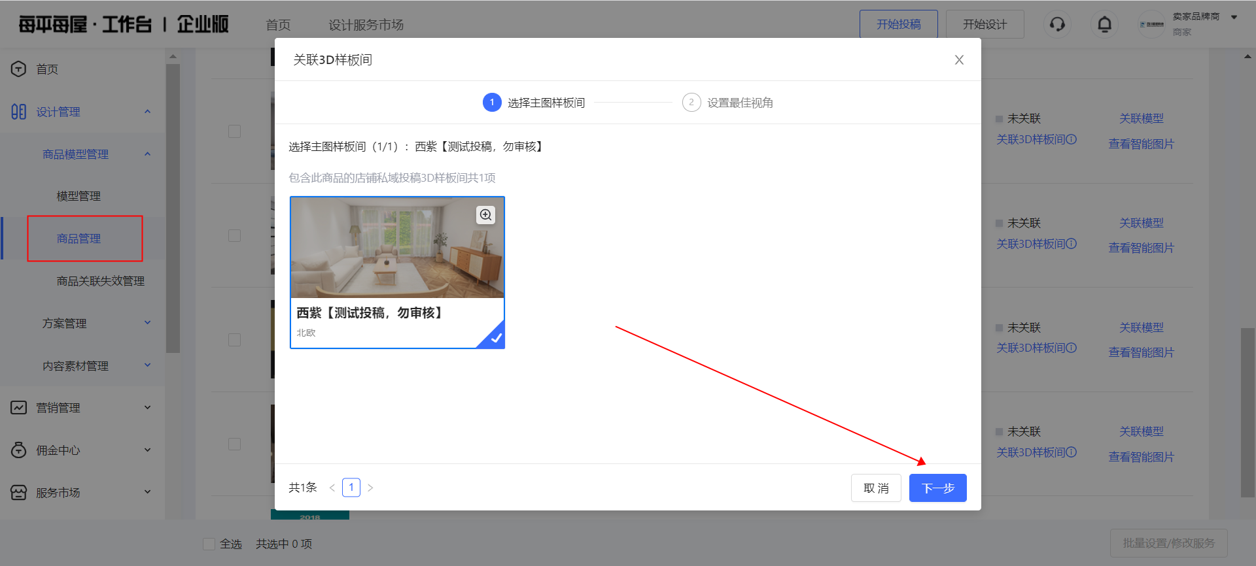
Task: Go to previous page arrow in the dialog
Action: pyautogui.click(x=332, y=488)
